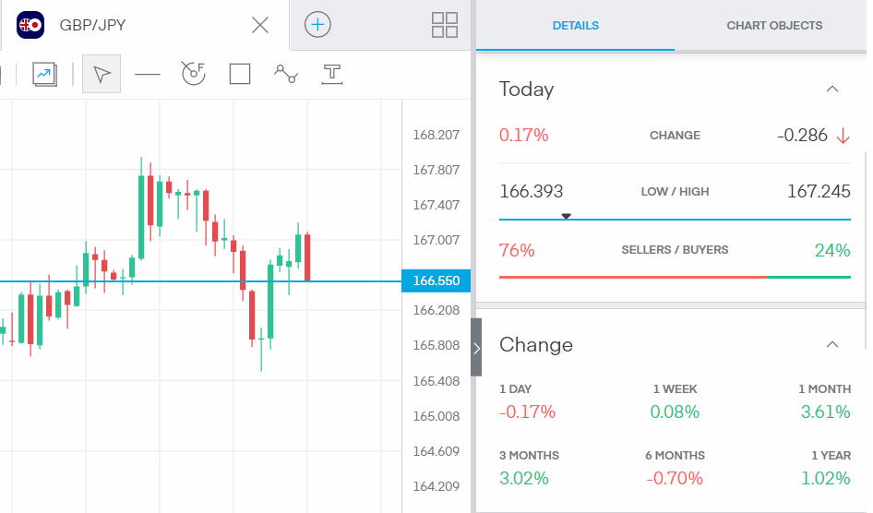The image size is (873, 513).
Task: Click the 6 Months change -0.70%
Action: 675,478
